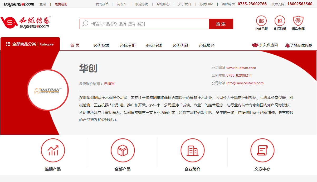Open the 企业简介 building icon
The image size is (317, 182).
pyautogui.click(x=193, y=150)
